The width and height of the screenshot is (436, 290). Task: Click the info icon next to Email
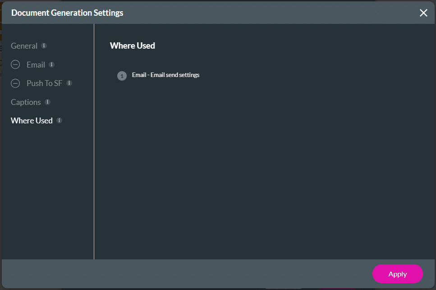coord(51,64)
